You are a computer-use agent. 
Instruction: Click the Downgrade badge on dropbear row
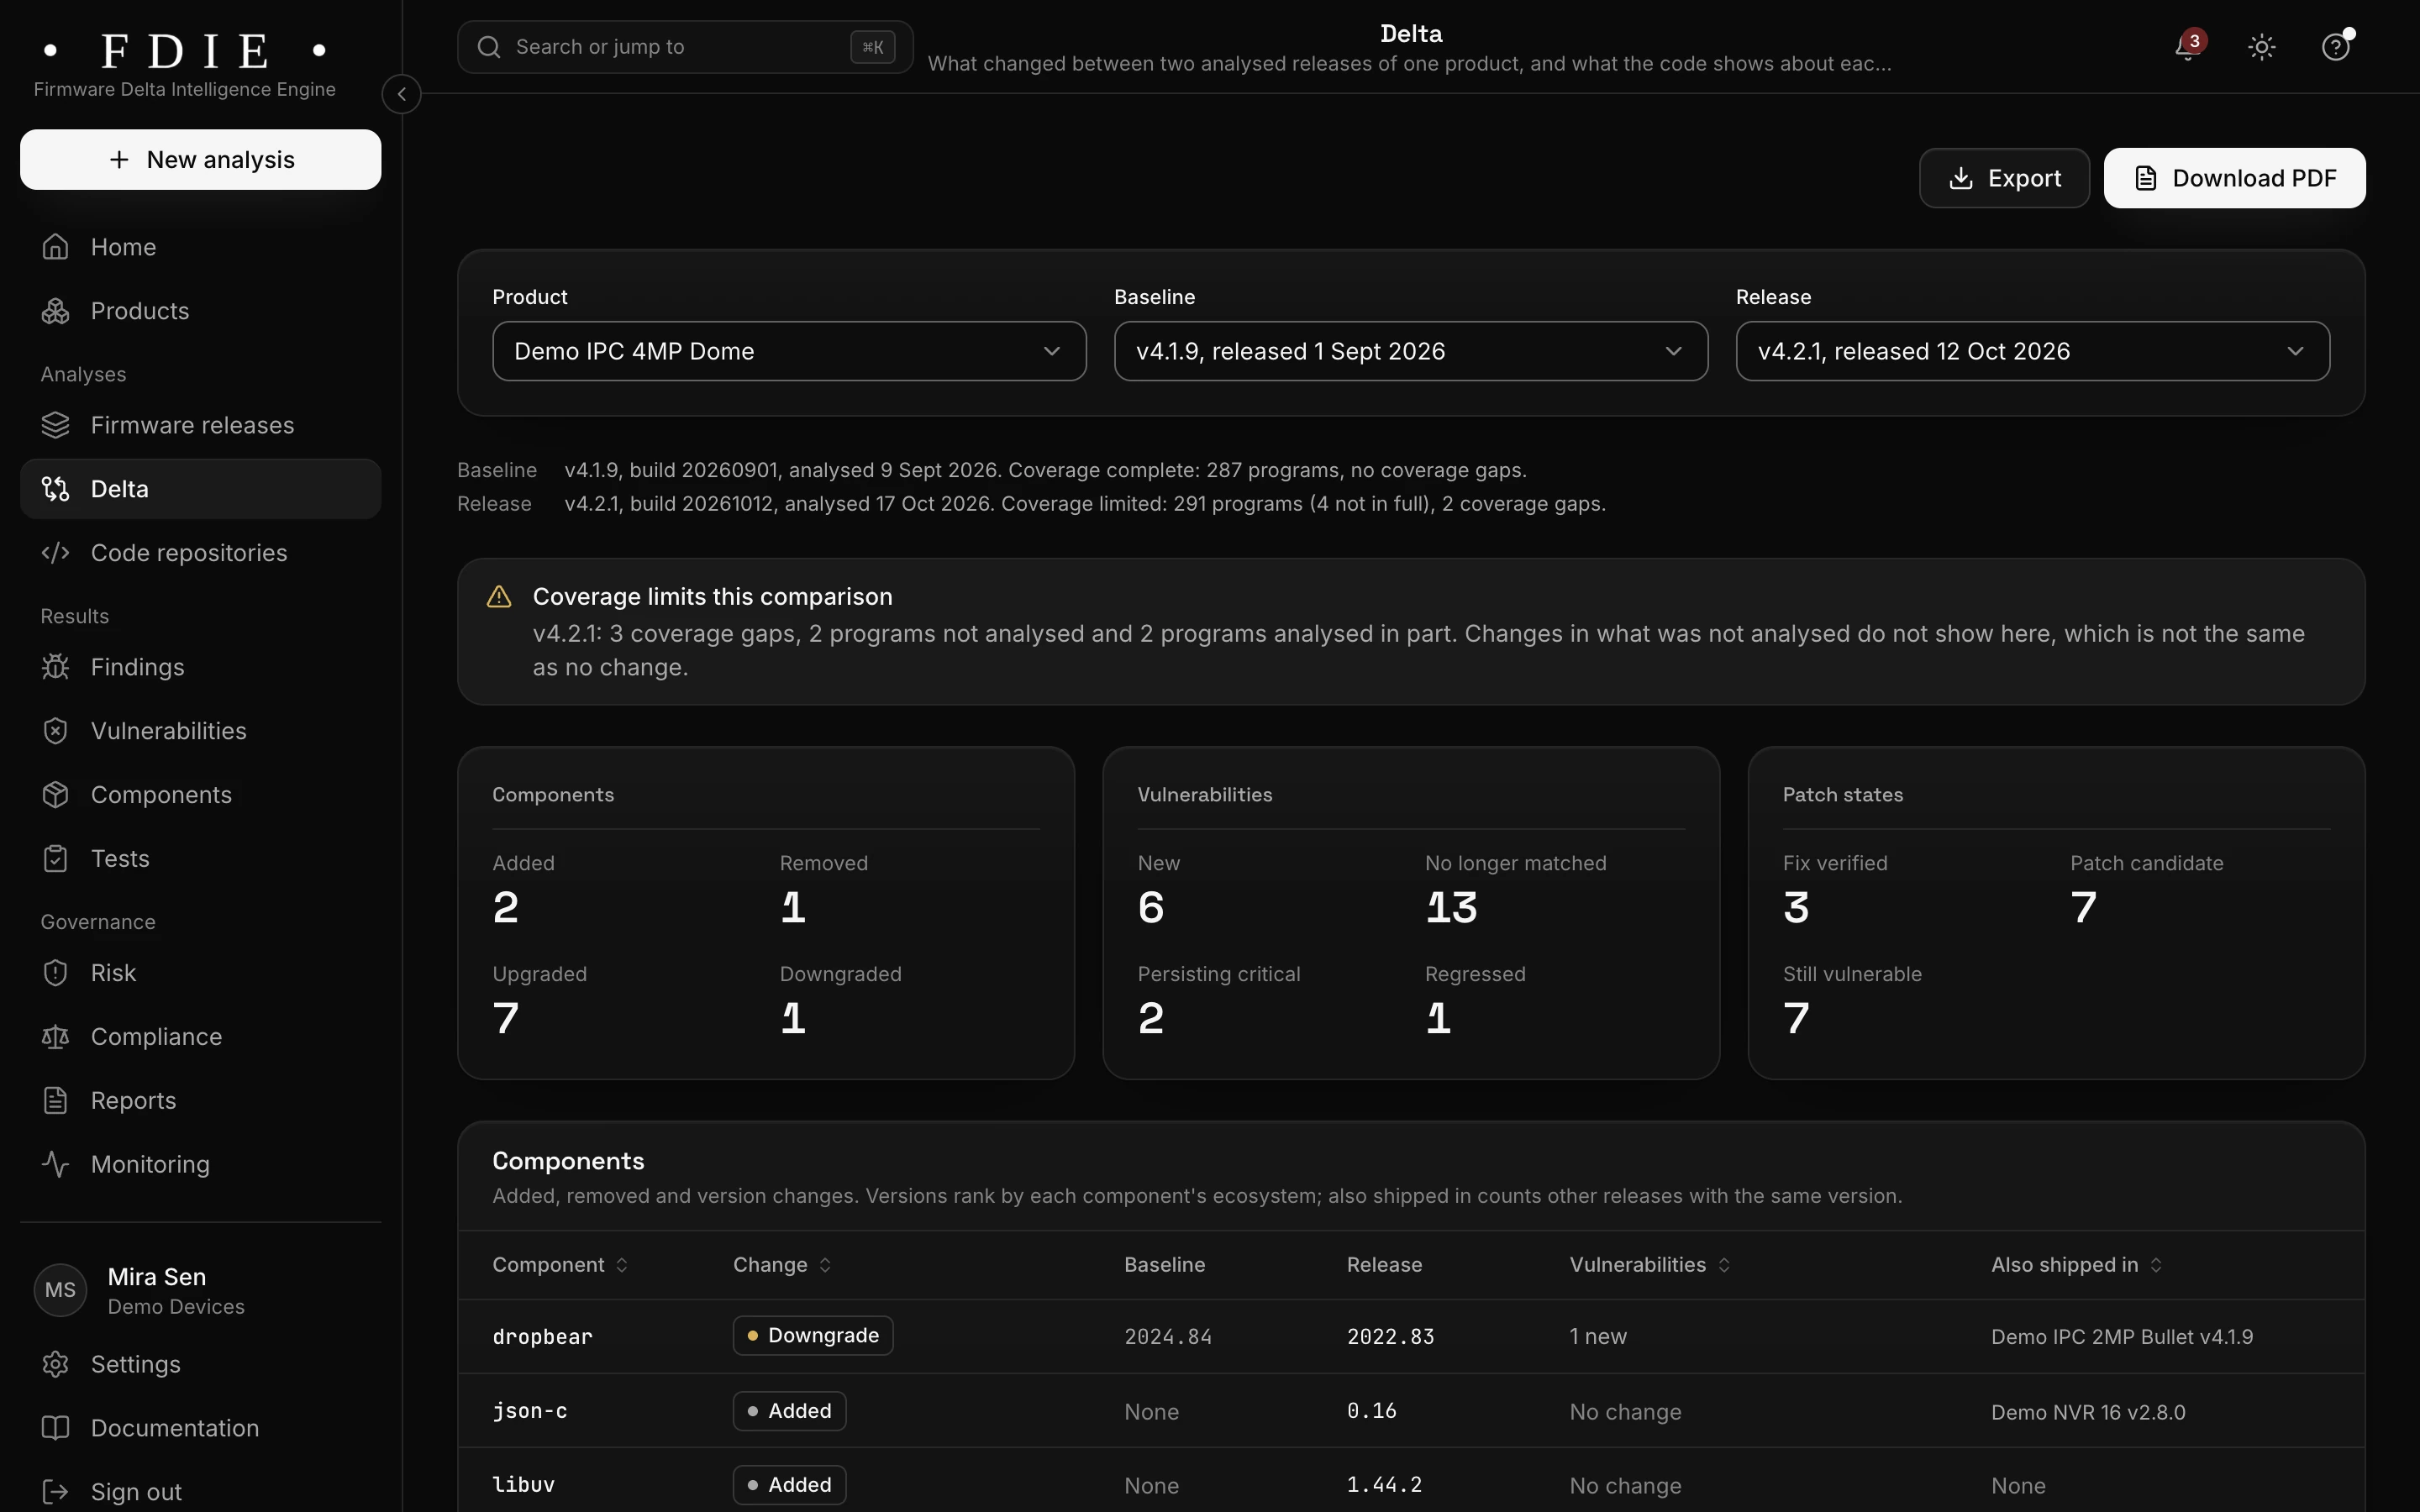click(813, 1336)
